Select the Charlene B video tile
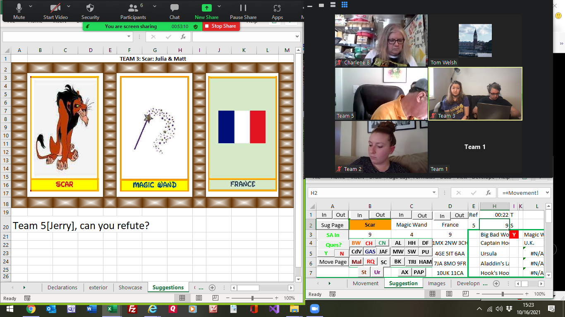Image resolution: width=565 pixels, height=317 pixels. click(381, 40)
